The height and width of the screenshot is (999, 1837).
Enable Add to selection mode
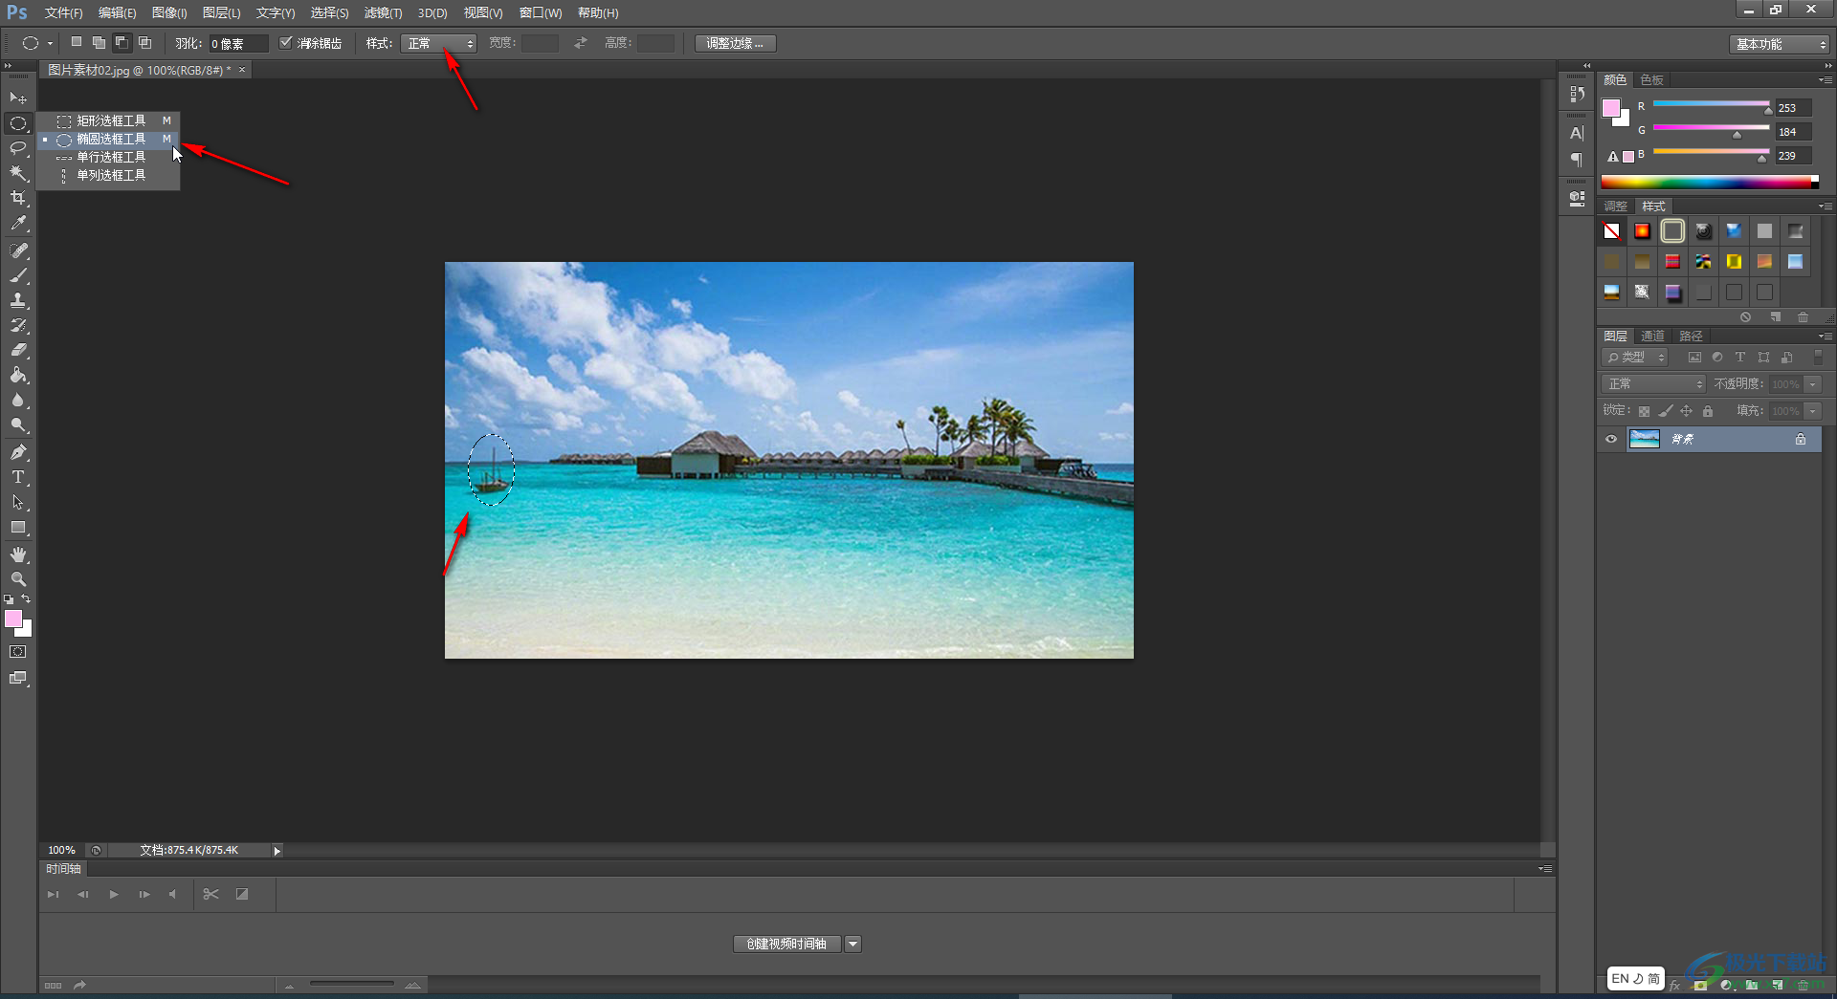pyautogui.click(x=99, y=43)
